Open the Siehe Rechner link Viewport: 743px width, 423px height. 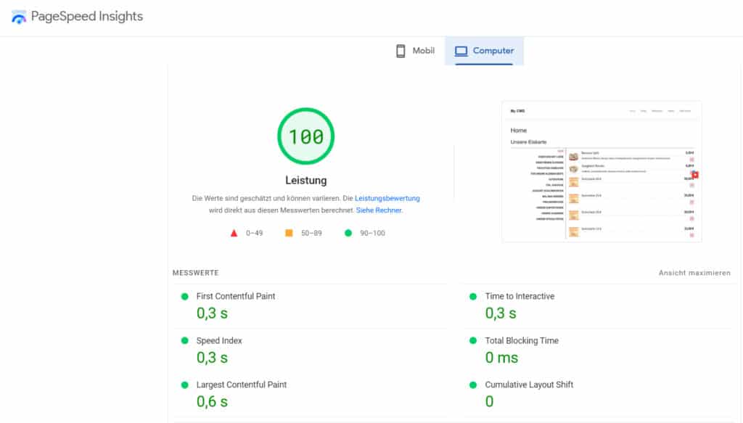[379, 210]
